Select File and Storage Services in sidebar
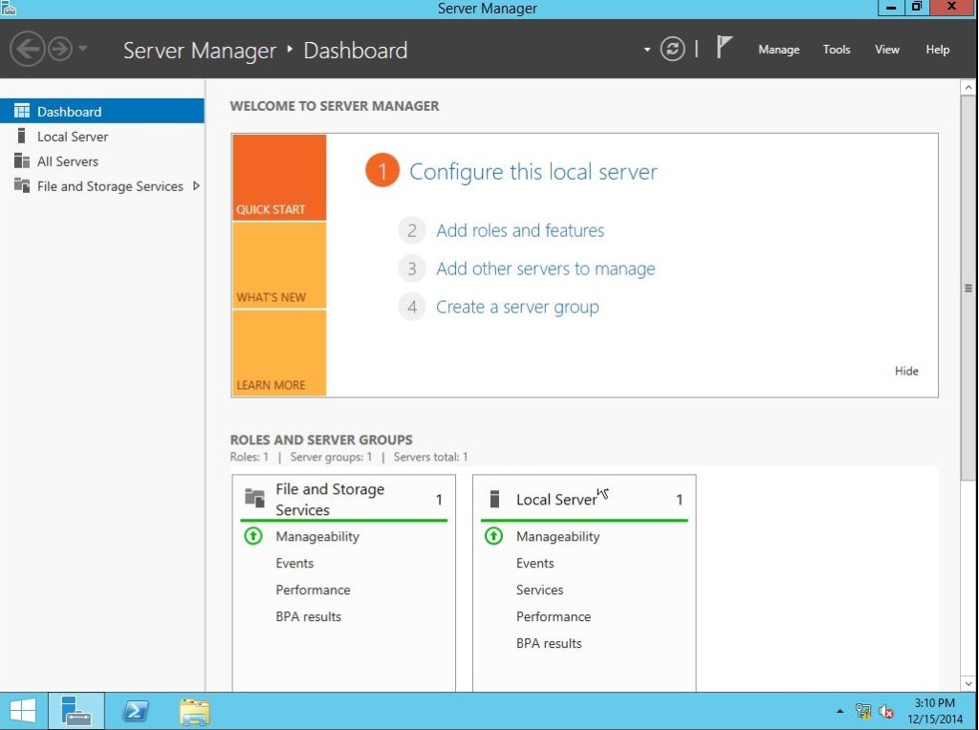Image resolution: width=979 pixels, height=730 pixels. click(x=108, y=185)
